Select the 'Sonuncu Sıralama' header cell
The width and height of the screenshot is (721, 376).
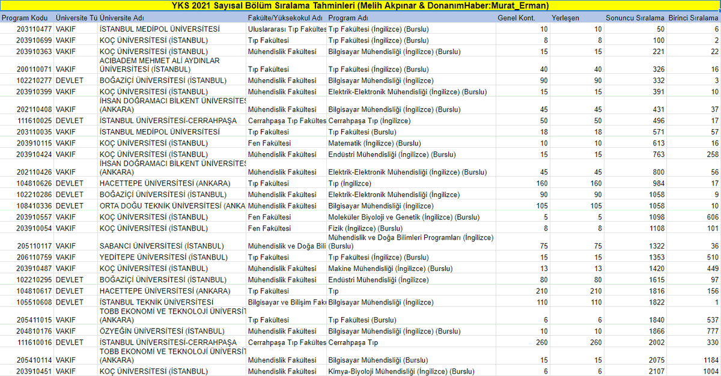click(635, 18)
